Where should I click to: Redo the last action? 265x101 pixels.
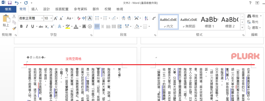point(26,3)
